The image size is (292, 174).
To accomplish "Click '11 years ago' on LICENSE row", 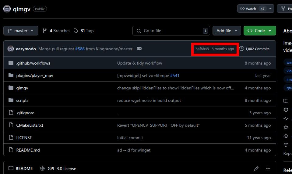I will point(259,138).
